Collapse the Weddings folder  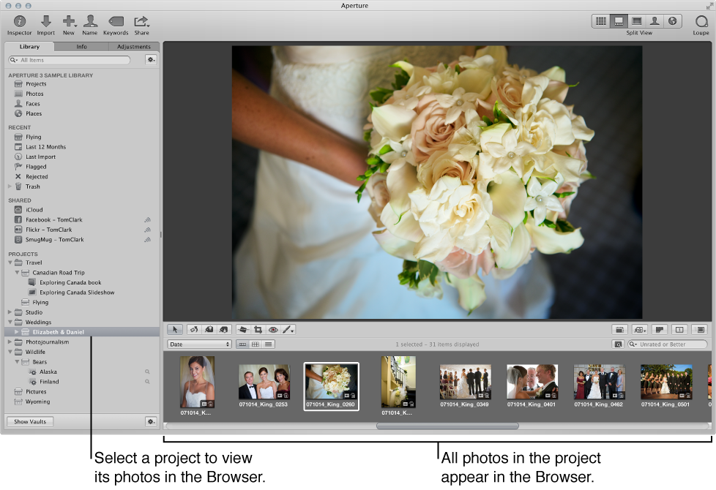(x=10, y=322)
